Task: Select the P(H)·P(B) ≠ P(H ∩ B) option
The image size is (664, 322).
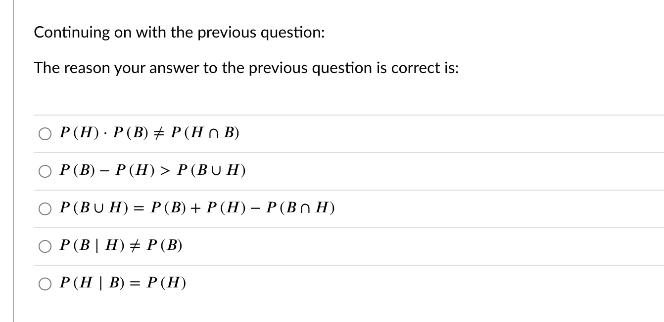Action: (x=45, y=133)
